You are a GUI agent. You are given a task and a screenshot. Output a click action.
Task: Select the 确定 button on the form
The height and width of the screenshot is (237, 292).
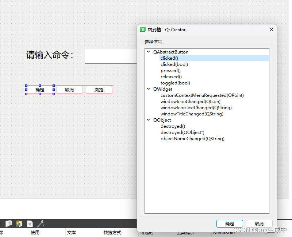coord(40,90)
